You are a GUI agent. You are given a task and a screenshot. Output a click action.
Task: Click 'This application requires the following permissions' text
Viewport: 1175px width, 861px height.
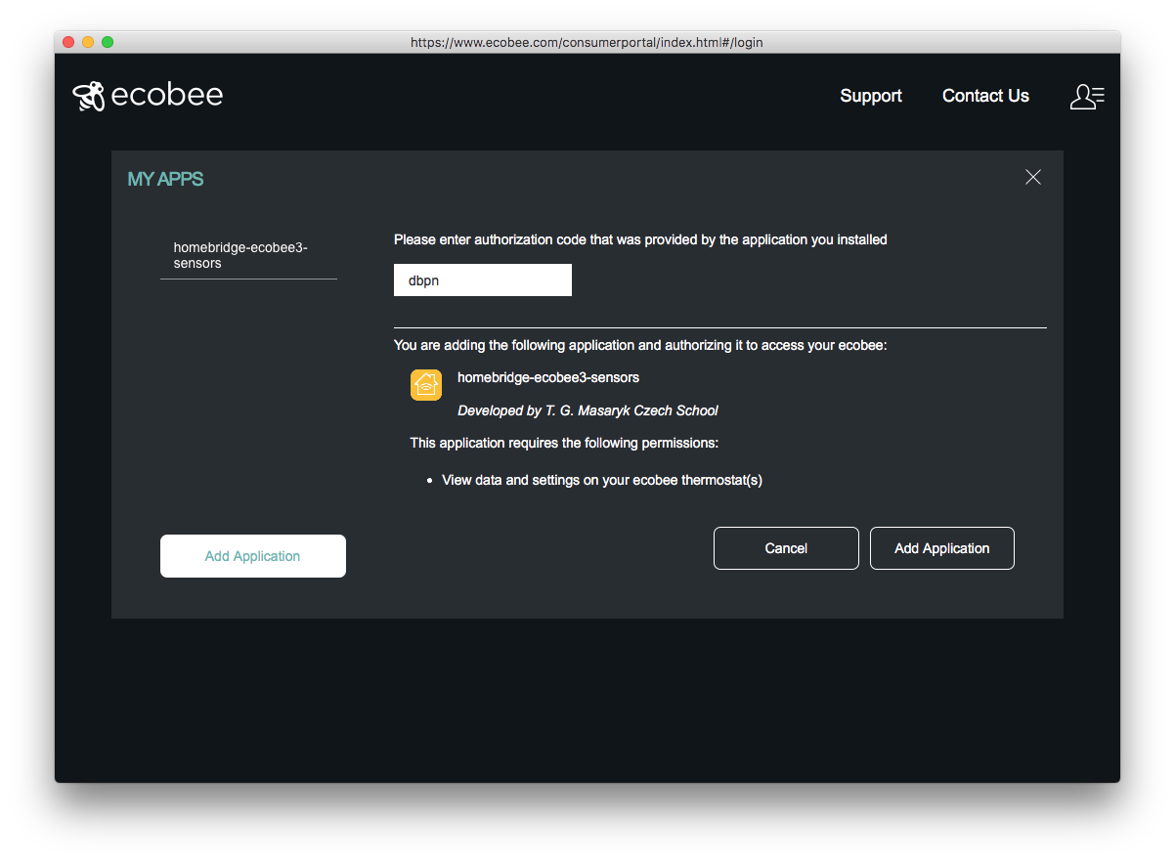564,443
